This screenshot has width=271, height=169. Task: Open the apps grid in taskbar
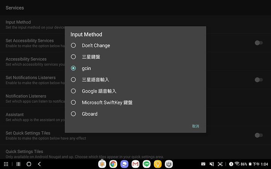[x=6, y=164]
